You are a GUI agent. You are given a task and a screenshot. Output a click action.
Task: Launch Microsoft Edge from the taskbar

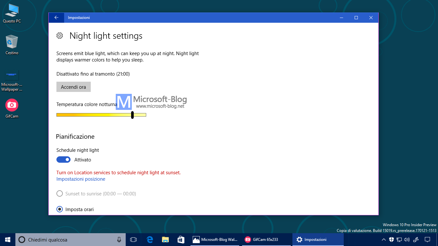coord(150,240)
